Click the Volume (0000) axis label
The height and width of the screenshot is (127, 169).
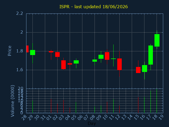(12, 101)
